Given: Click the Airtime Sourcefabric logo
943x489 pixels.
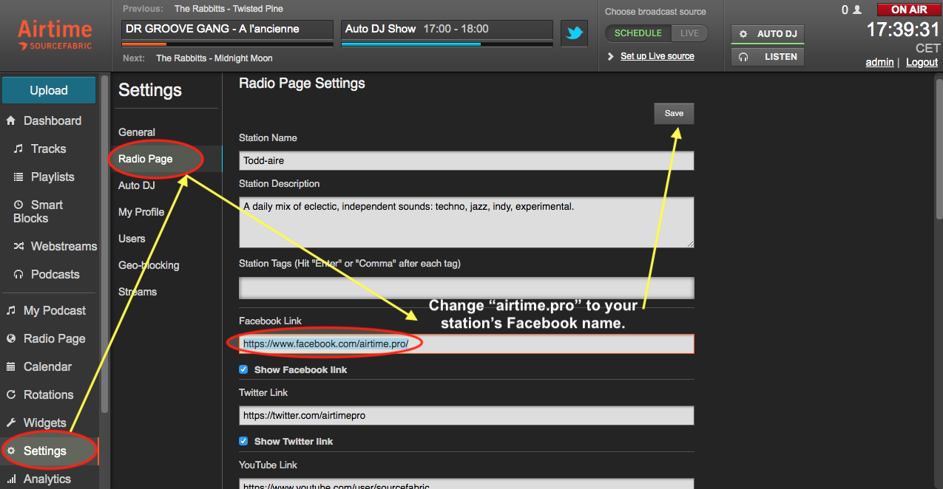Looking at the screenshot, I should pos(55,34).
